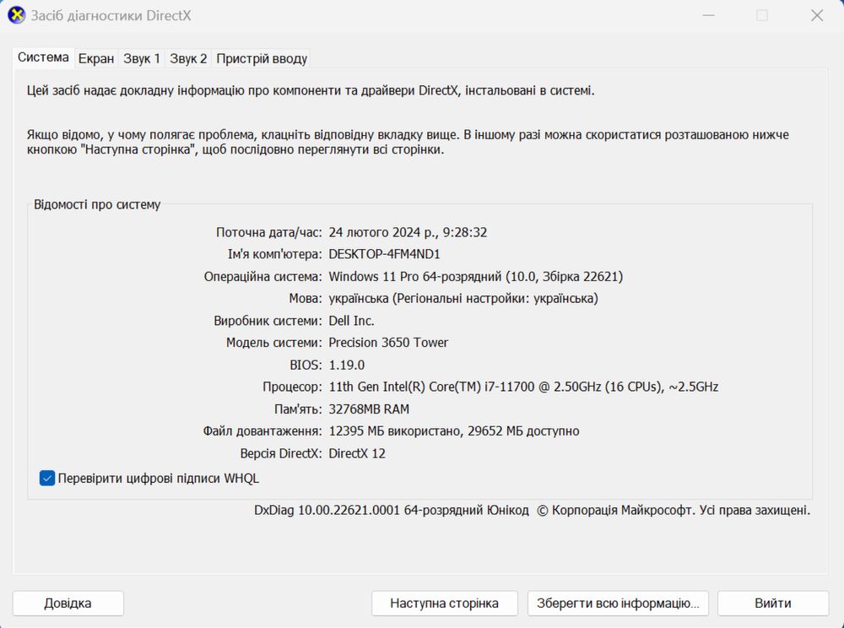This screenshot has width=844, height=628.
Task: Click the Версія DirectX label
Action: point(281,453)
